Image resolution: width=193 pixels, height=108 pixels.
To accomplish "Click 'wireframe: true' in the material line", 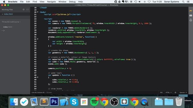I will pyautogui.click(x=122, y=59).
